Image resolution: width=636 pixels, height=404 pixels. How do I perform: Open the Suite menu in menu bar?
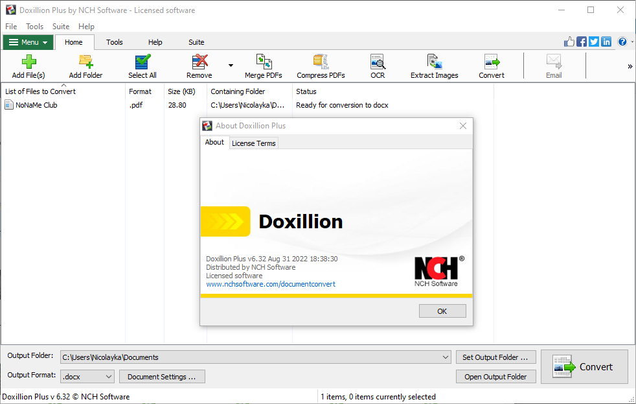(61, 27)
